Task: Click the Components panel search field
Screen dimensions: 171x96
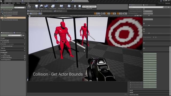Action: point(20,7)
